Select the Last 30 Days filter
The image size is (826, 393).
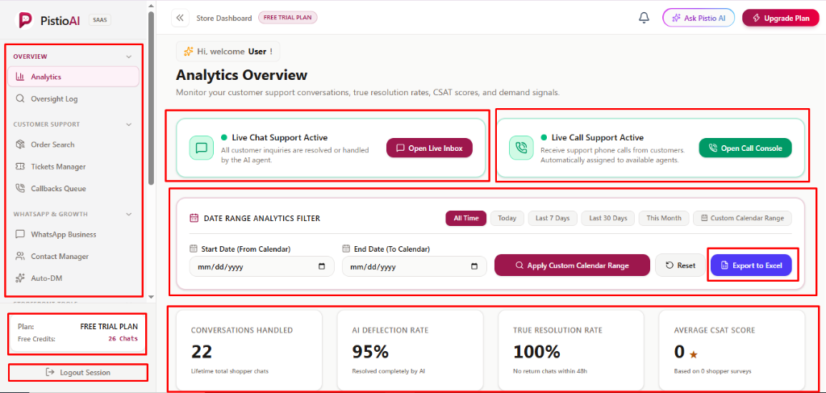[x=608, y=218]
